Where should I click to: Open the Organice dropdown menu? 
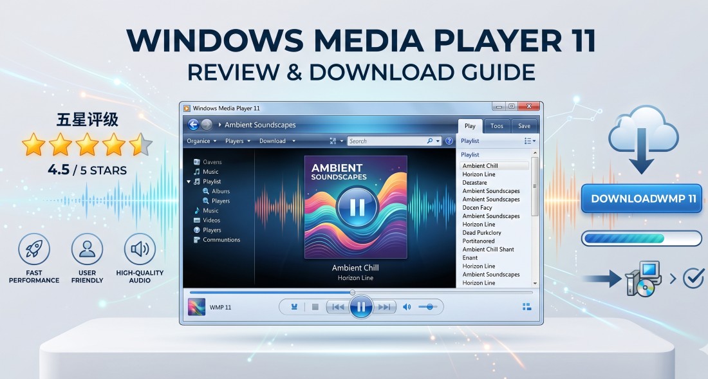tap(202, 141)
